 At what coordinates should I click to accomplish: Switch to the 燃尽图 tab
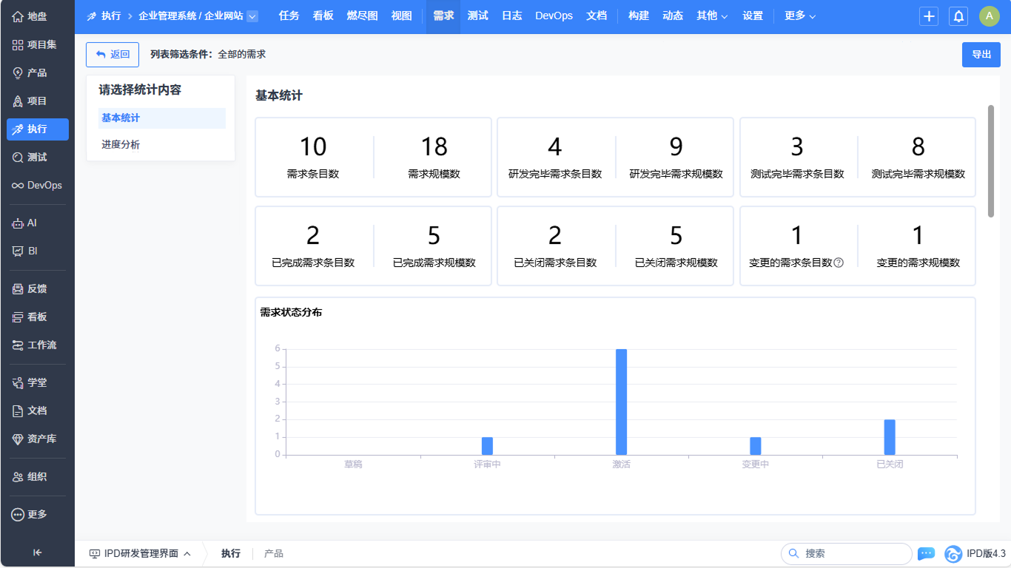(362, 16)
